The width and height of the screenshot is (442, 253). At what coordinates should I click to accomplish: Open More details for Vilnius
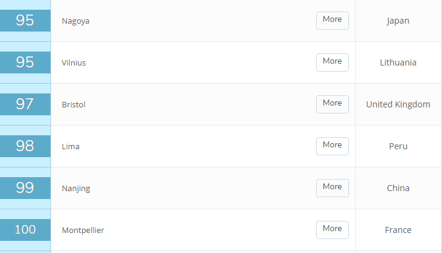[x=332, y=62]
